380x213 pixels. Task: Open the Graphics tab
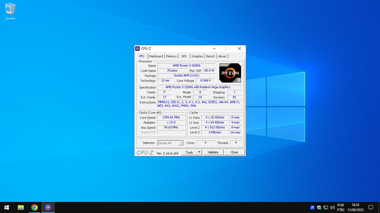pos(197,56)
